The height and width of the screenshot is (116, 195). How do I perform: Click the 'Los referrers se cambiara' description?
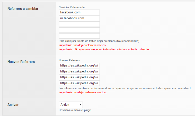[126, 88]
